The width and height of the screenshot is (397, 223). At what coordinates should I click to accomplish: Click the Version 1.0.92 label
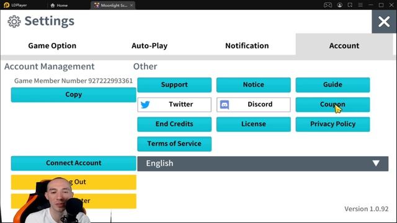coord(366,209)
